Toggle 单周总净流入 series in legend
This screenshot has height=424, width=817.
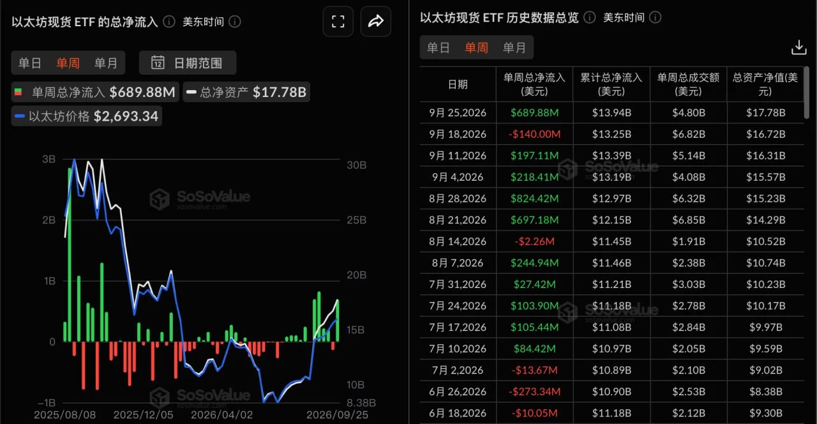94,92
